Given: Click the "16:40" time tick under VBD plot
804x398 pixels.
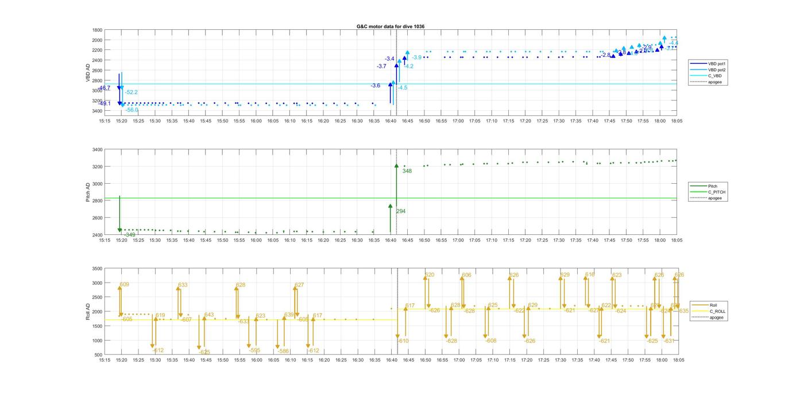Looking at the screenshot, I should point(391,121).
